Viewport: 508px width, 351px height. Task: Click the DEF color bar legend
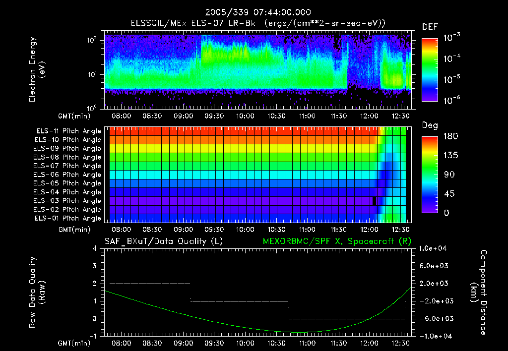pos(430,69)
